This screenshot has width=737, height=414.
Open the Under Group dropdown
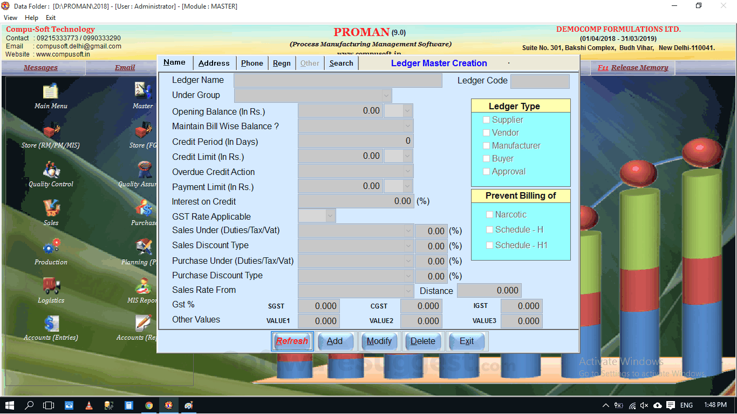click(x=386, y=95)
